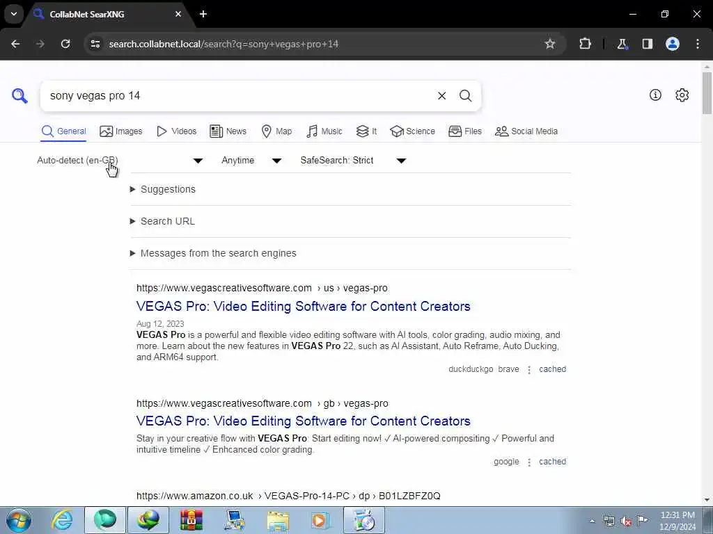Launch Internet Explorer from taskbar
This screenshot has width=713, height=534.
tap(62, 520)
